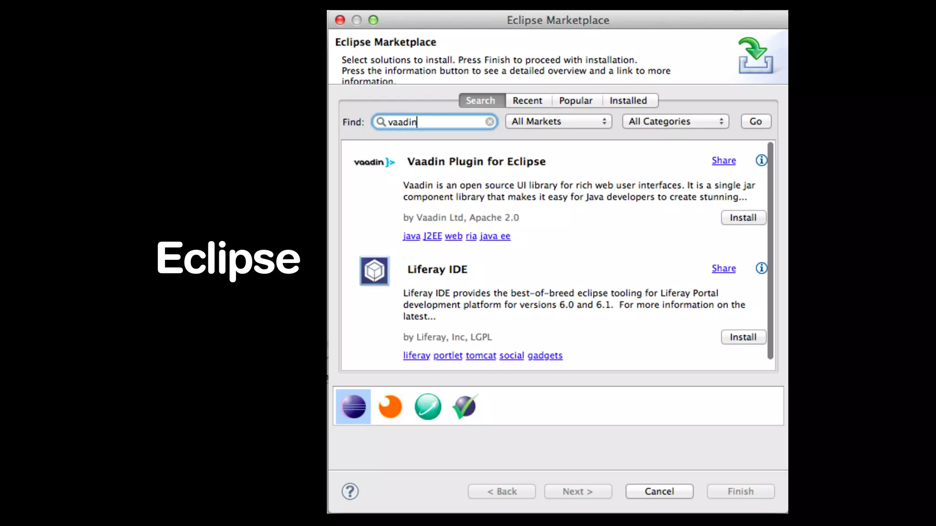Switch to the Popular tab
The width and height of the screenshot is (936, 526).
point(575,100)
